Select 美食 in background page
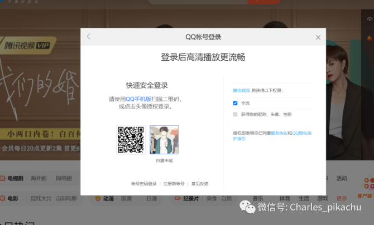The height and width of the screenshot is (225, 374). coord(212,199)
